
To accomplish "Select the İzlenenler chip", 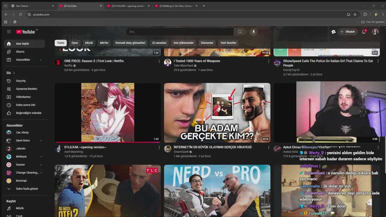I will coord(207,43).
